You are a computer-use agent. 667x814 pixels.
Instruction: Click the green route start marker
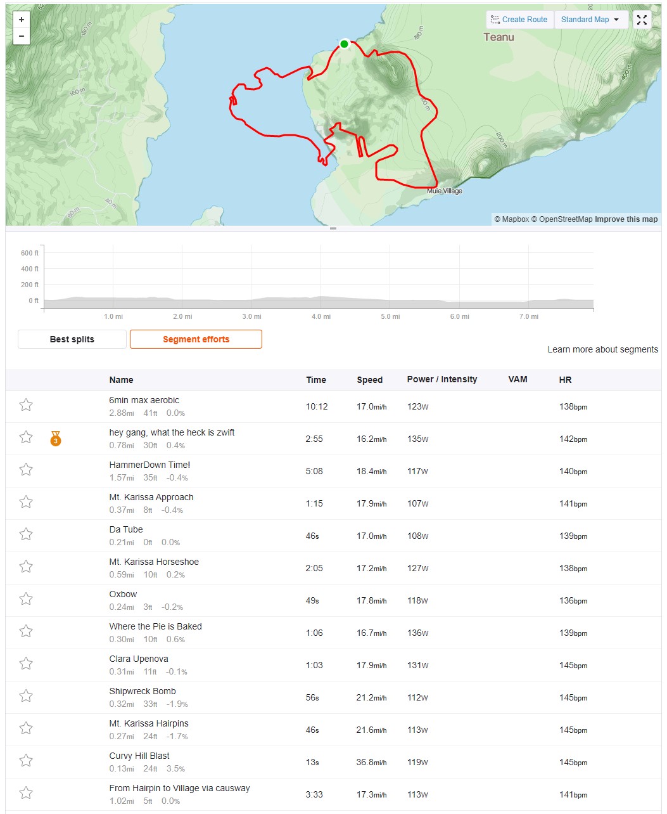tap(344, 44)
